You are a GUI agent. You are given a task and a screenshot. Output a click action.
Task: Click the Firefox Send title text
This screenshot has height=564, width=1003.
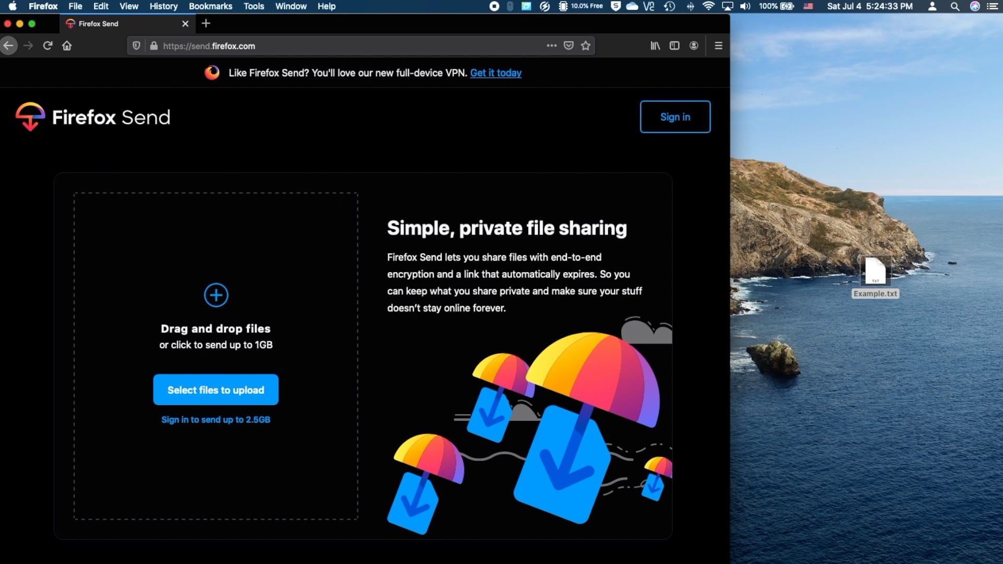[x=111, y=117]
